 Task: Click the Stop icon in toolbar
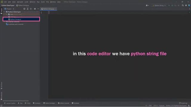coord(178,5)
